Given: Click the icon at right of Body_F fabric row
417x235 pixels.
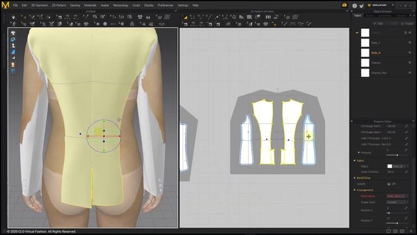Looking at the screenshot, I should [x=410, y=42].
